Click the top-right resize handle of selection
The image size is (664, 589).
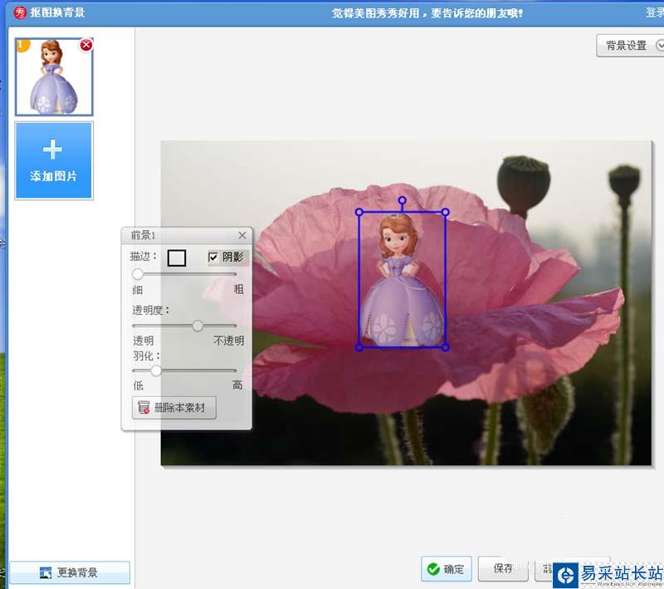coord(446,212)
